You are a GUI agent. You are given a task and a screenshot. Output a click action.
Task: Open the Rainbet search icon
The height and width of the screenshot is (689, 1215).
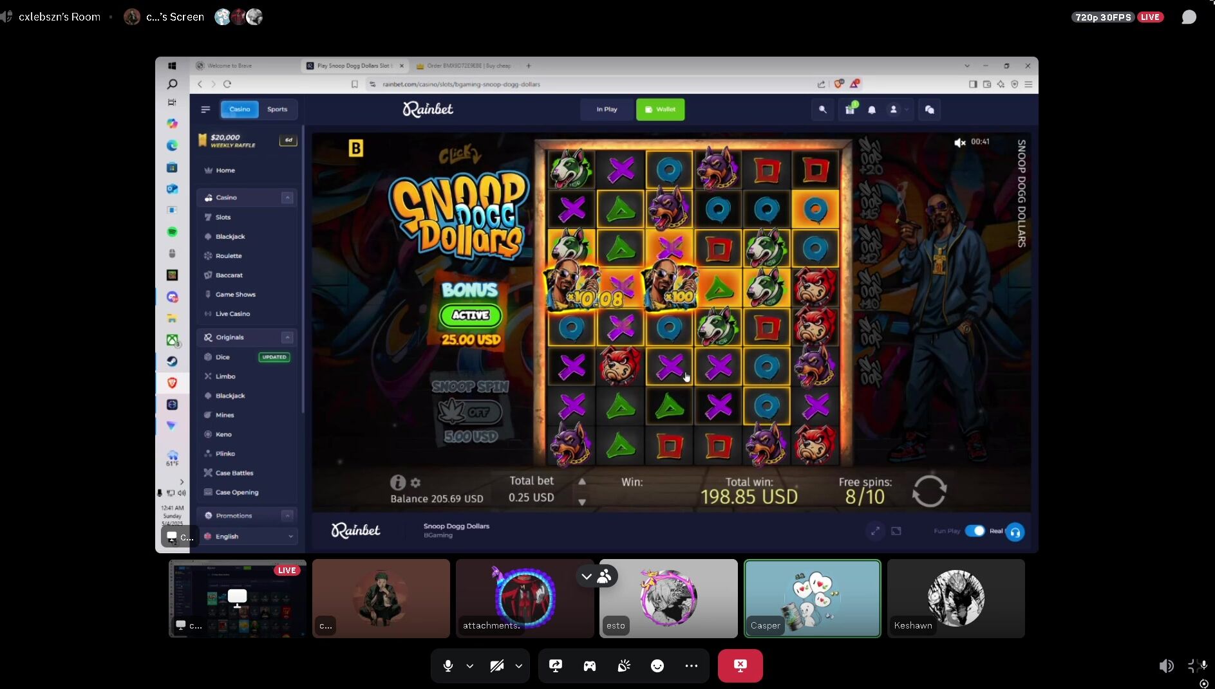[822, 109]
